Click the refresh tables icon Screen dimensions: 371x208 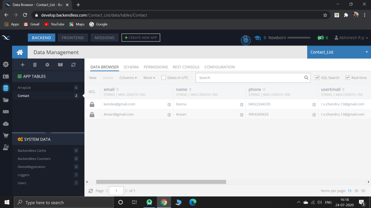click(x=73, y=65)
